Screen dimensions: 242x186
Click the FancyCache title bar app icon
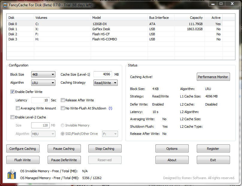point(5,4)
